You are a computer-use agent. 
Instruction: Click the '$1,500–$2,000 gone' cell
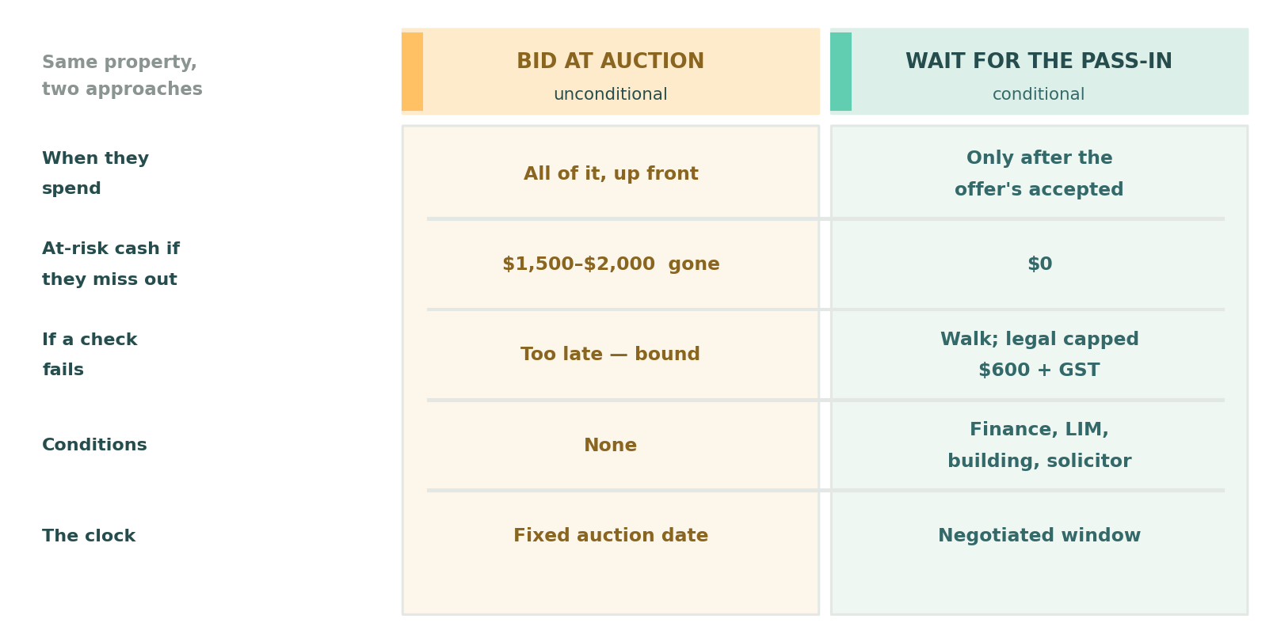coord(611,264)
